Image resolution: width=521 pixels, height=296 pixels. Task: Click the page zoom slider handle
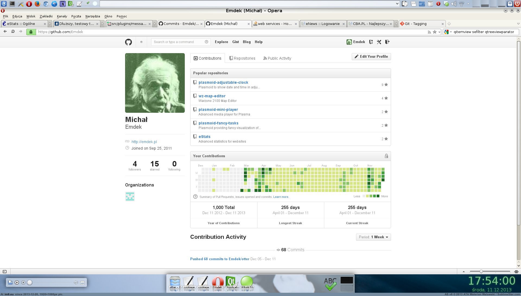coord(481,272)
